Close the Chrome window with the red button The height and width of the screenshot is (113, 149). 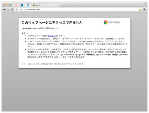tap(4, 5)
